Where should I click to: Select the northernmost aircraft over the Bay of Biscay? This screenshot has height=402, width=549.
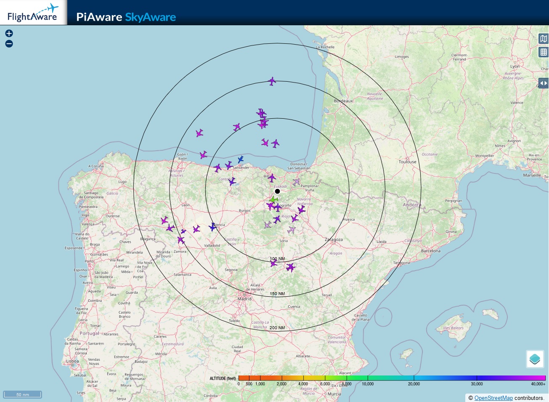[272, 81]
